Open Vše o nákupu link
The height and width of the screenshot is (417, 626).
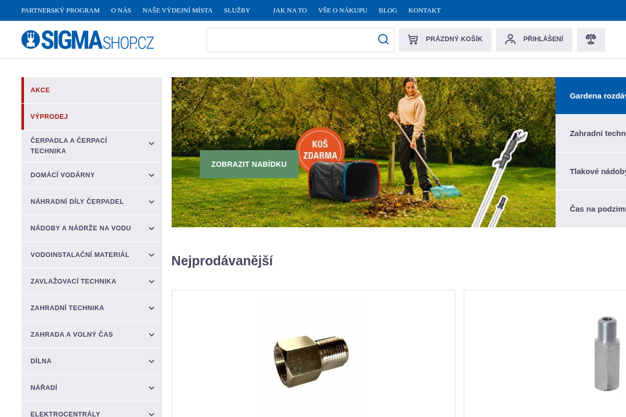click(343, 10)
